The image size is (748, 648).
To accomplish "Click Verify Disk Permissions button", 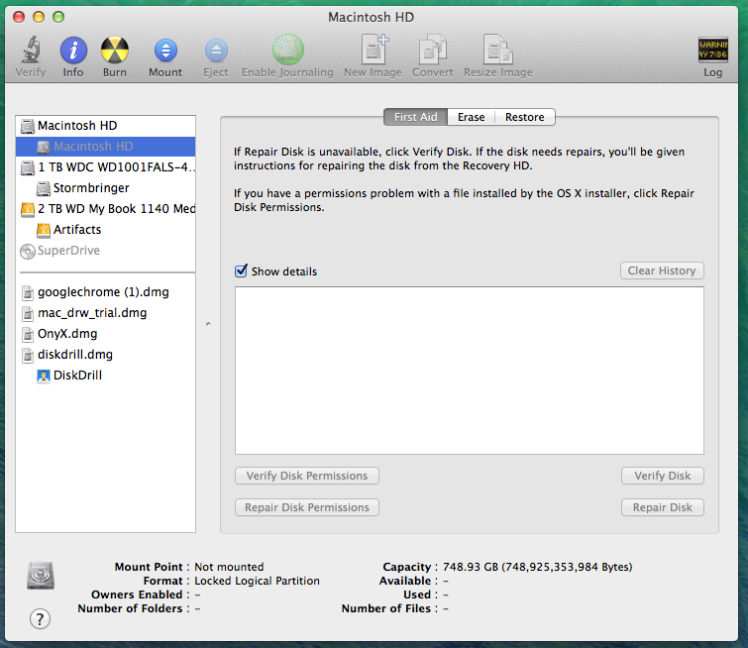I will 307,476.
